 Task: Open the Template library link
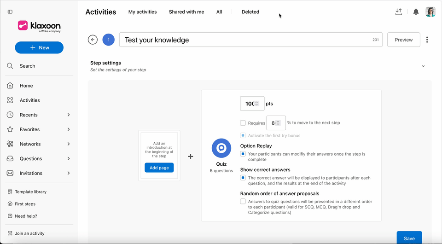pos(31,192)
